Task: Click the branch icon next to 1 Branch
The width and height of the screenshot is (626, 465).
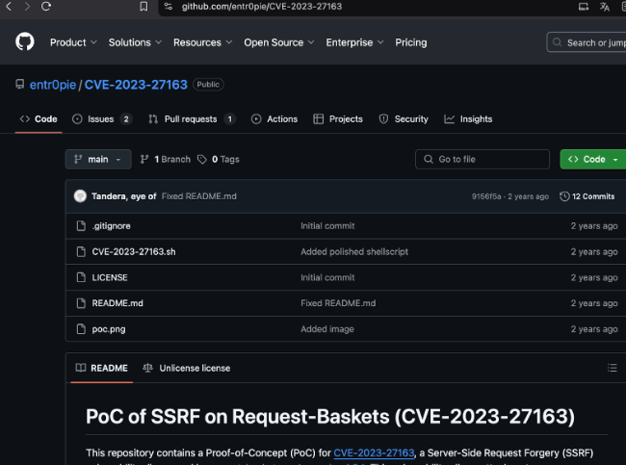Action: coord(144,159)
